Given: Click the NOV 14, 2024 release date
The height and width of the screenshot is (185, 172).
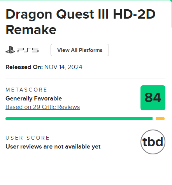Looking at the screenshot, I should pos(63,67).
